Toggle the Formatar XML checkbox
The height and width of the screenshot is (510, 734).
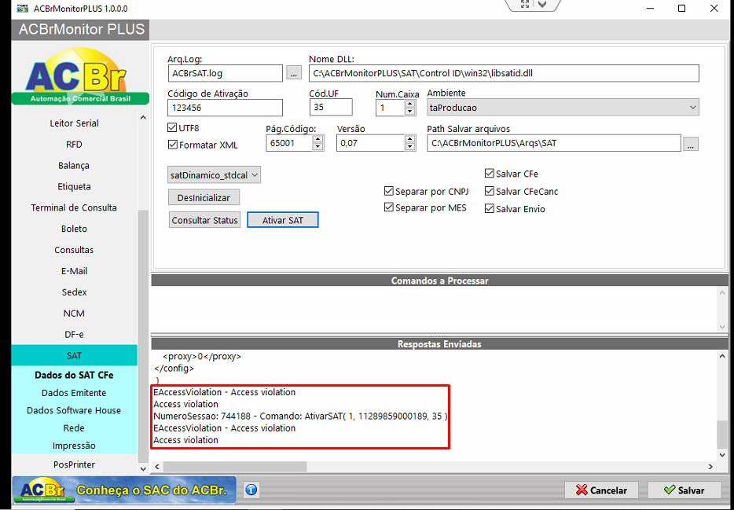pos(172,145)
